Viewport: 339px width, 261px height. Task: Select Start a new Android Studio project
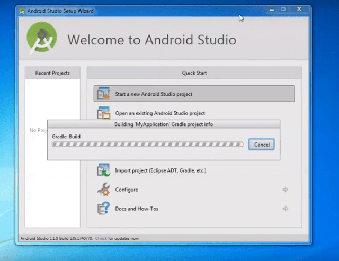coord(194,94)
